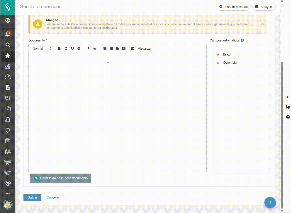Viewport: 291px width, 213px height.
Task: Open the sidebar search magnifier icon
Action: tap(7, 45)
